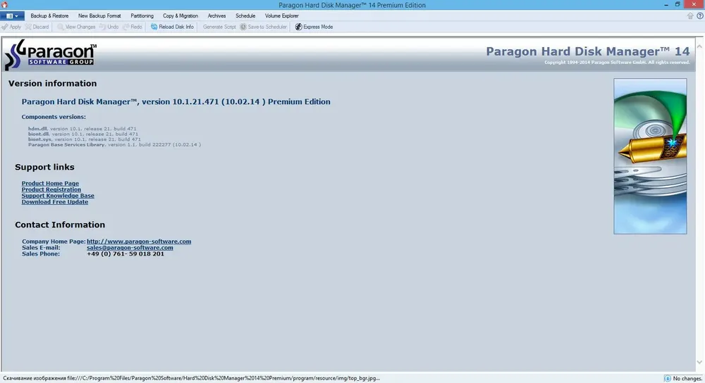Viewport: 705px width, 383px height.
Task: Click the Undo arrow icon
Action: click(x=102, y=27)
